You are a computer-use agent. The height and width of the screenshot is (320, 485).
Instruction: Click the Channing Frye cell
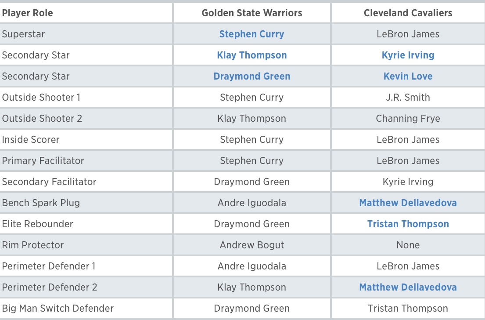click(x=408, y=119)
